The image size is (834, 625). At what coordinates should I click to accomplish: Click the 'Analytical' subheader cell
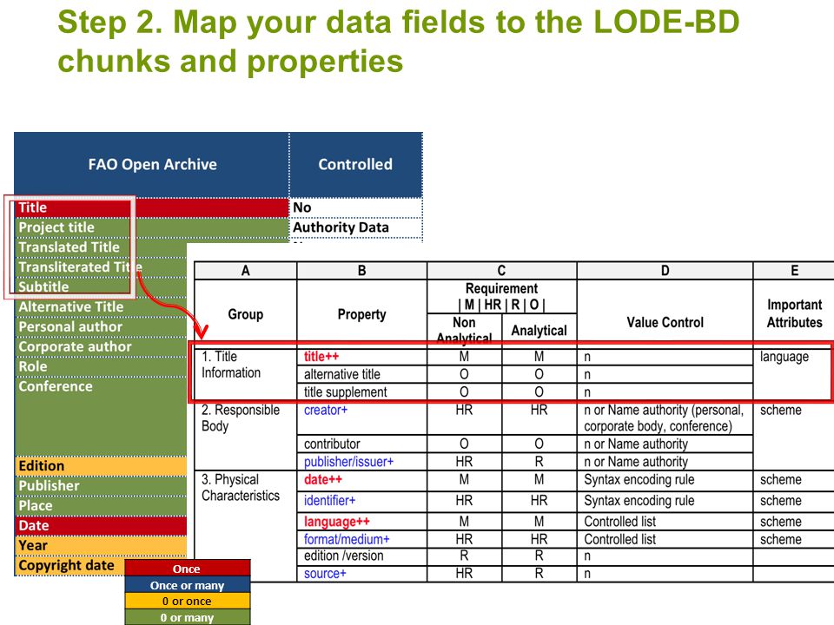(539, 331)
